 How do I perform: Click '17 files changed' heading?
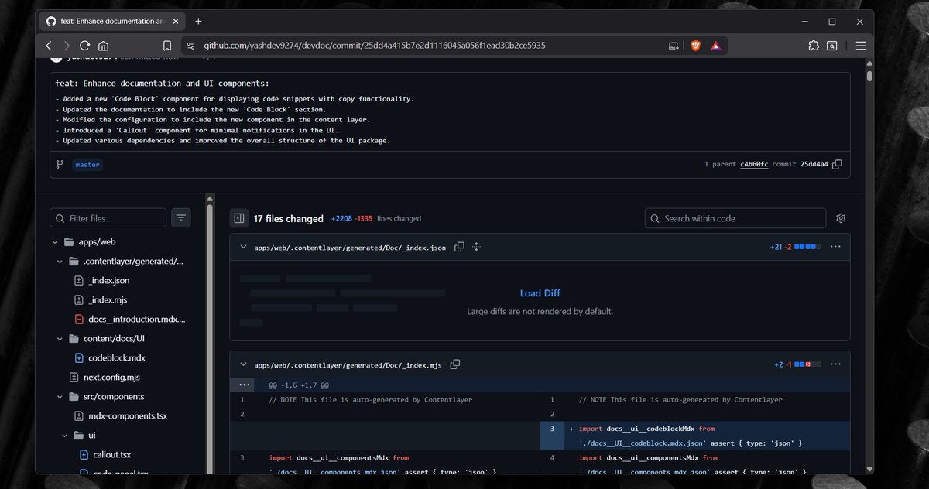tap(289, 219)
